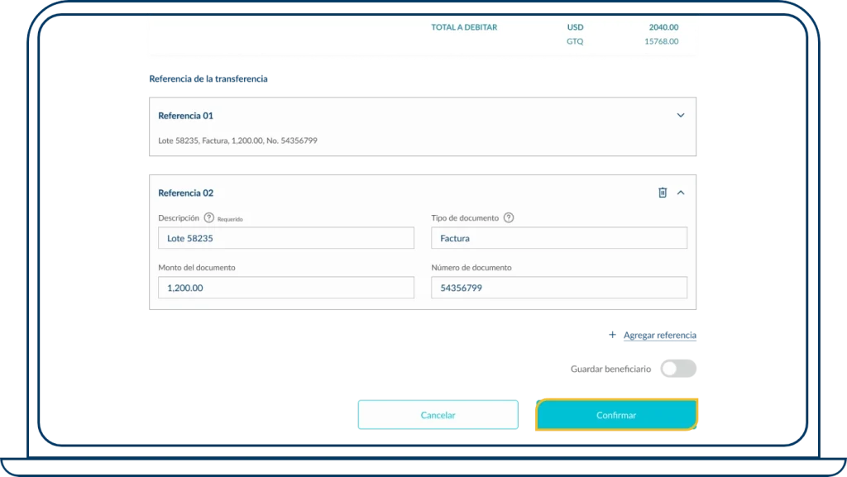Delete Referencia 02 with the trash icon
847x477 pixels.
662,193
